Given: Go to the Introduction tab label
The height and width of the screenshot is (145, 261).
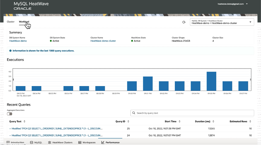Looking at the screenshot, I should (x=18, y=143).
